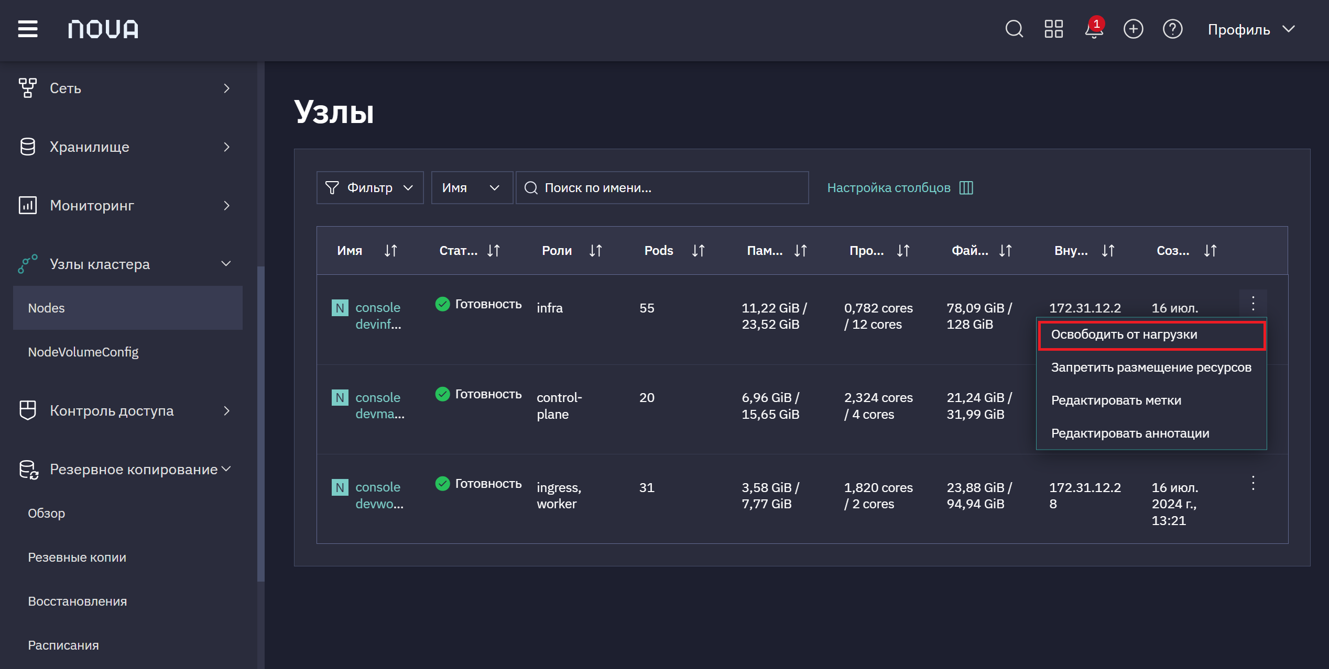Screen dimensions: 1329x669
Task: Click the add plus circle icon
Action: pos(1133,29)
